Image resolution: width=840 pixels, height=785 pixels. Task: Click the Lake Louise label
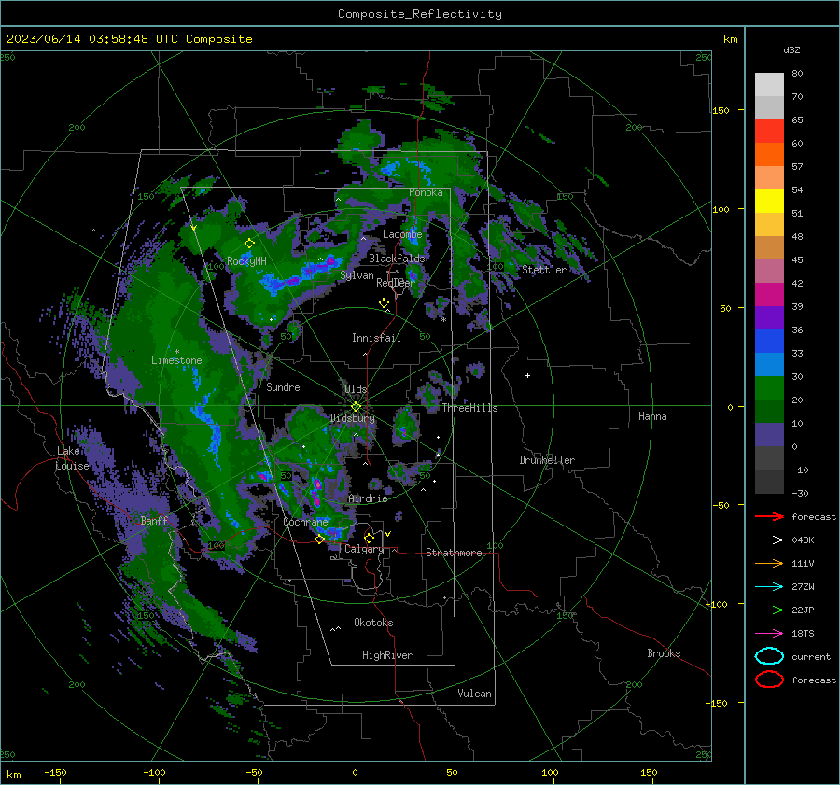tap(72, 458)
